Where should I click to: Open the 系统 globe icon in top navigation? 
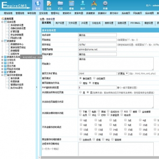tap(38, 4)
